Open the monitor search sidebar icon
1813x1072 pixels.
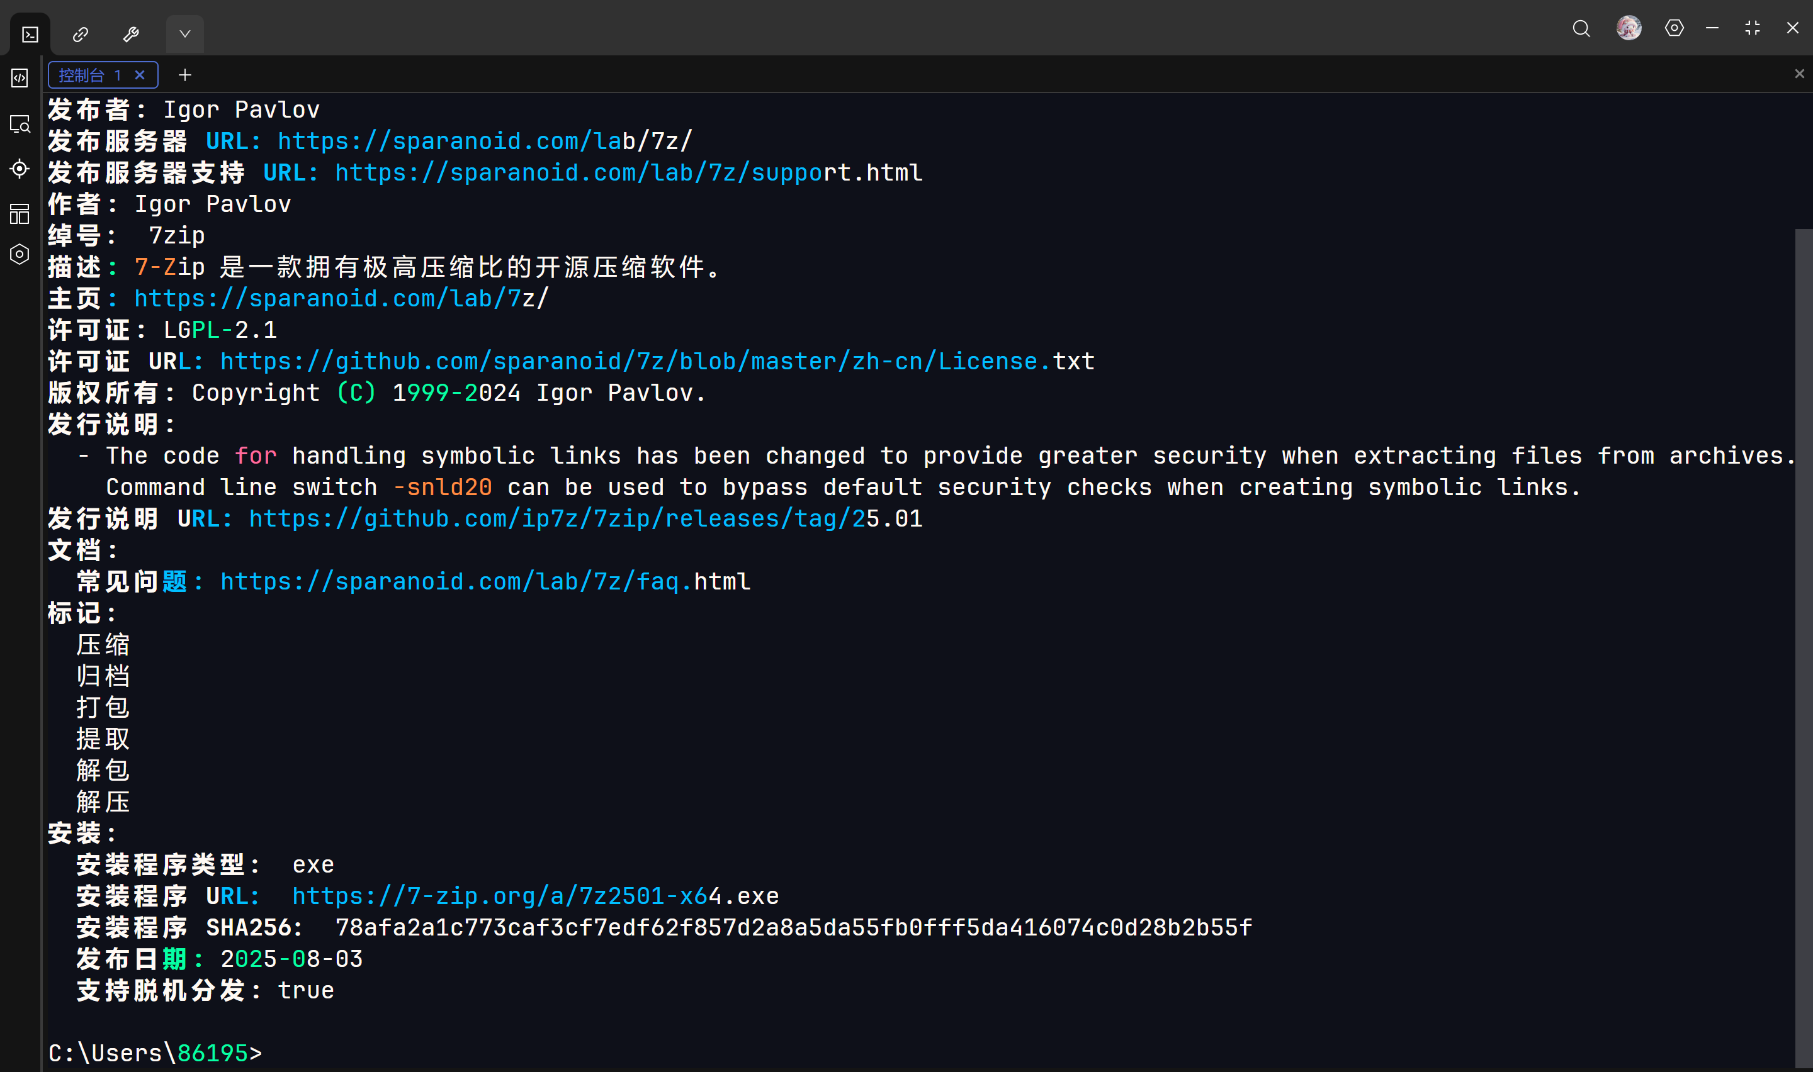(x=20, y=124)
